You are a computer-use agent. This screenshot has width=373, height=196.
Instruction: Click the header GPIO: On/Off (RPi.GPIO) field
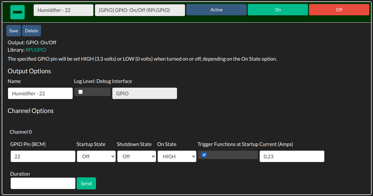click(140, 10)
